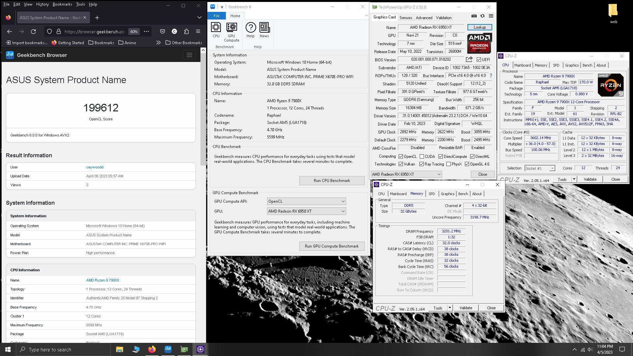Click Lookup button in GPU-Z
This screenshot has height=356, width=633.
(x=480, y=27)
